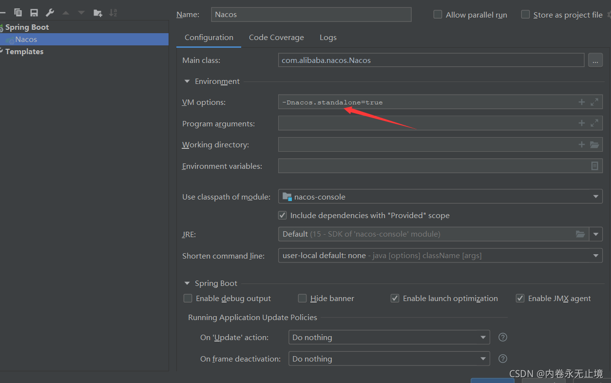Uncheck Include dependencies with "Provided" scope
Image resolution: width=611 pixels, height=383 pixels.
282,215
